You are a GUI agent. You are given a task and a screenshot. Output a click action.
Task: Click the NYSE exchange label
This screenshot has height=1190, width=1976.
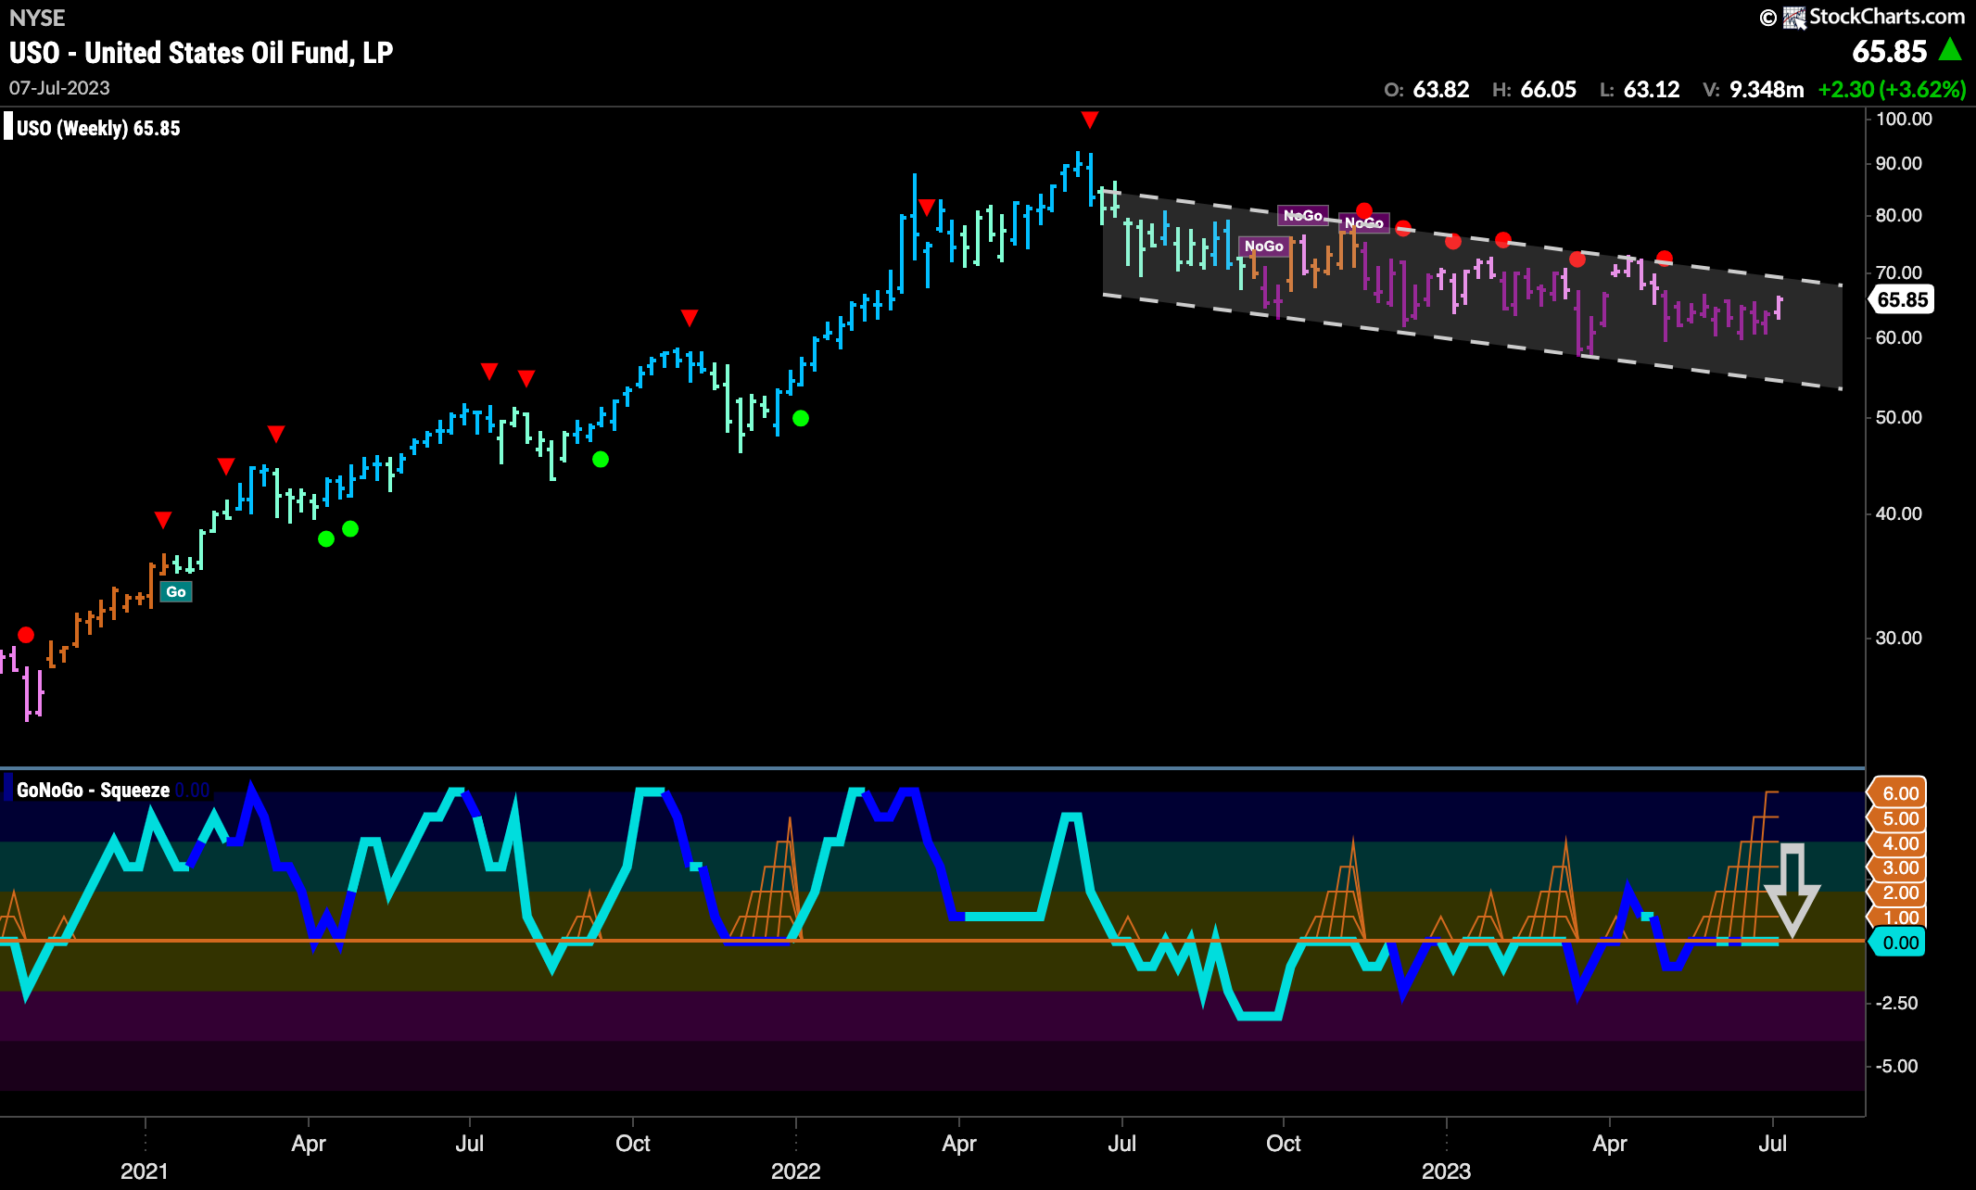[37, 19]
